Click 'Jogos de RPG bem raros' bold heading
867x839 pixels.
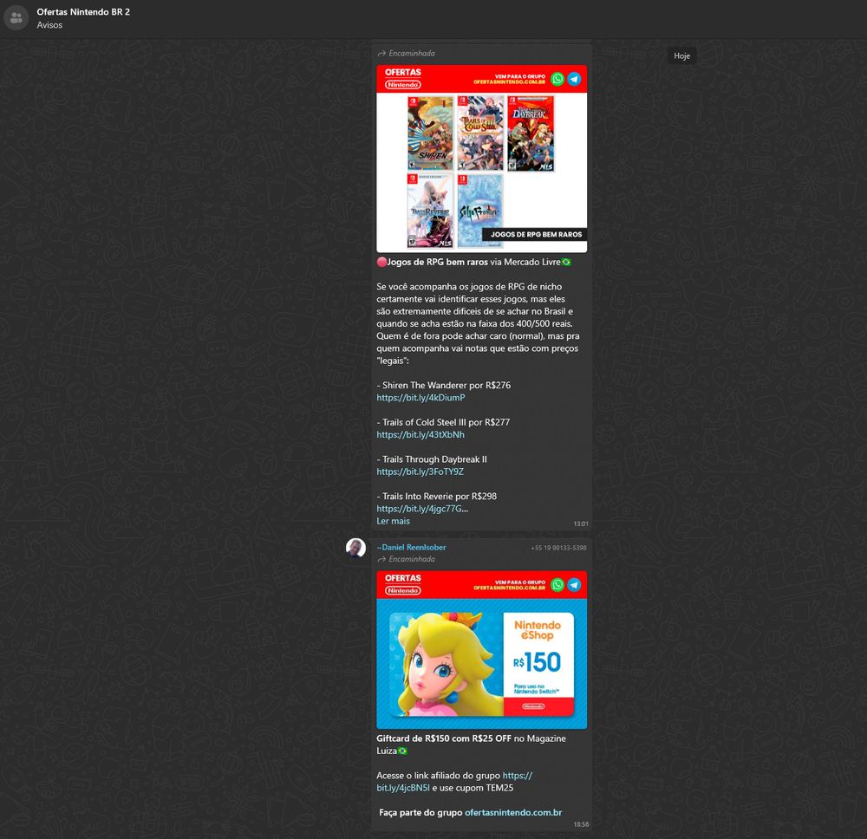(x=437, y=262)
